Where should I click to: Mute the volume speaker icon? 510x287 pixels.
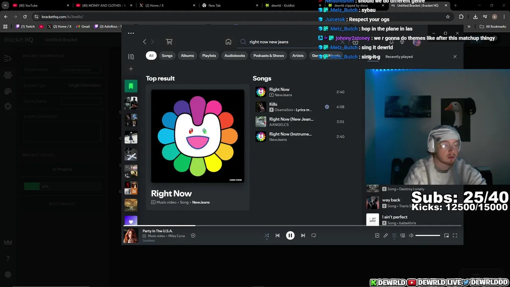(x=411, y=236)
